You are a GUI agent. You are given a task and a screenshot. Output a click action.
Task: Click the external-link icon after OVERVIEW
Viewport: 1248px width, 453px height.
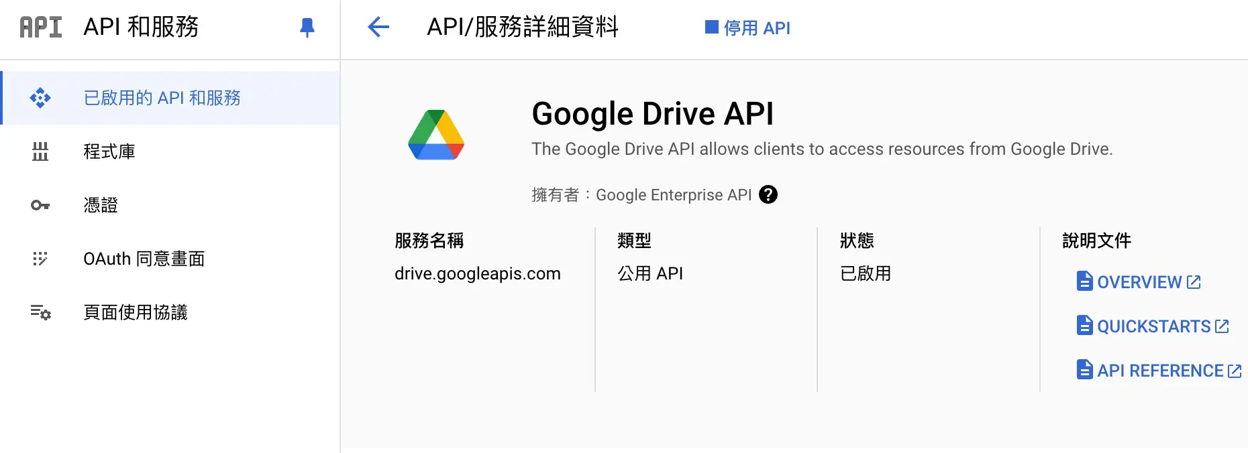tap(1194, 282)
